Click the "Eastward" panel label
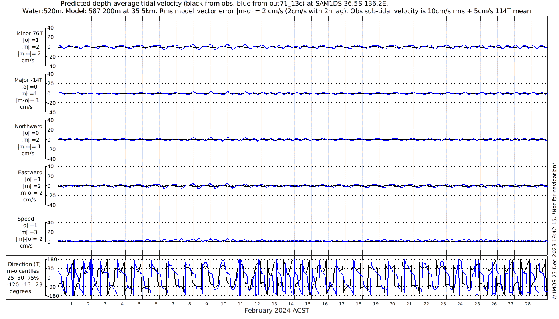 (30, 173)
